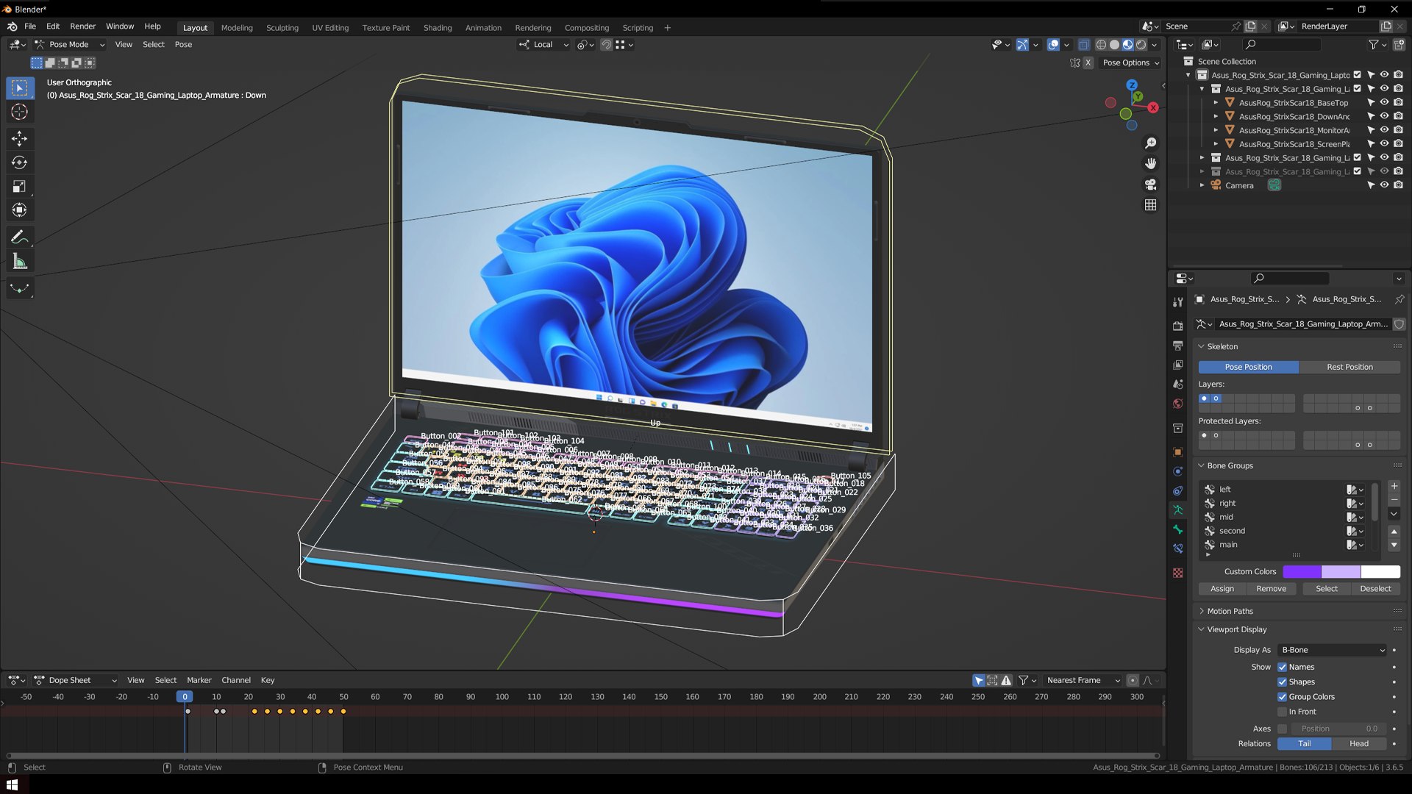
Task: Open the Render menu
Action: pos(82,26)
